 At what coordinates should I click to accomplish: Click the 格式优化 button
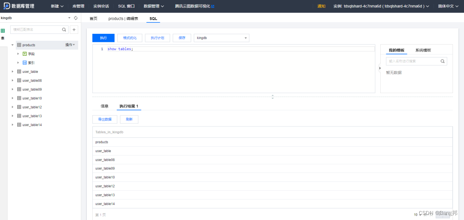coord(130,38)
